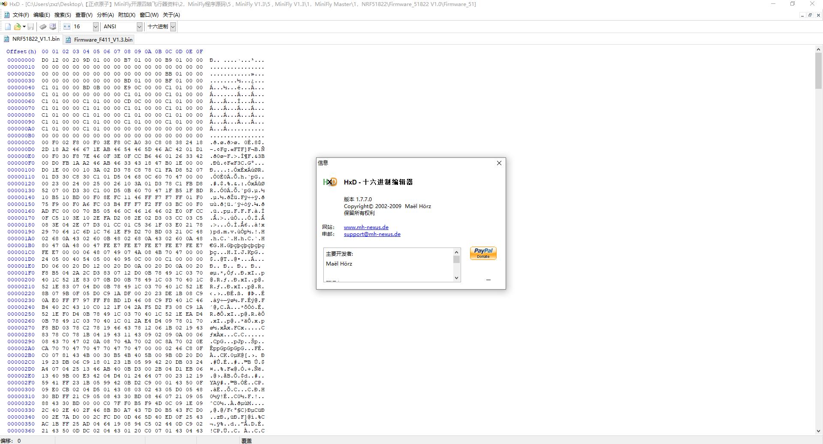Viewport: 823px width, 444px height.
Task: Click the HxD logo in the dialog
Action: tap(330, 182)
